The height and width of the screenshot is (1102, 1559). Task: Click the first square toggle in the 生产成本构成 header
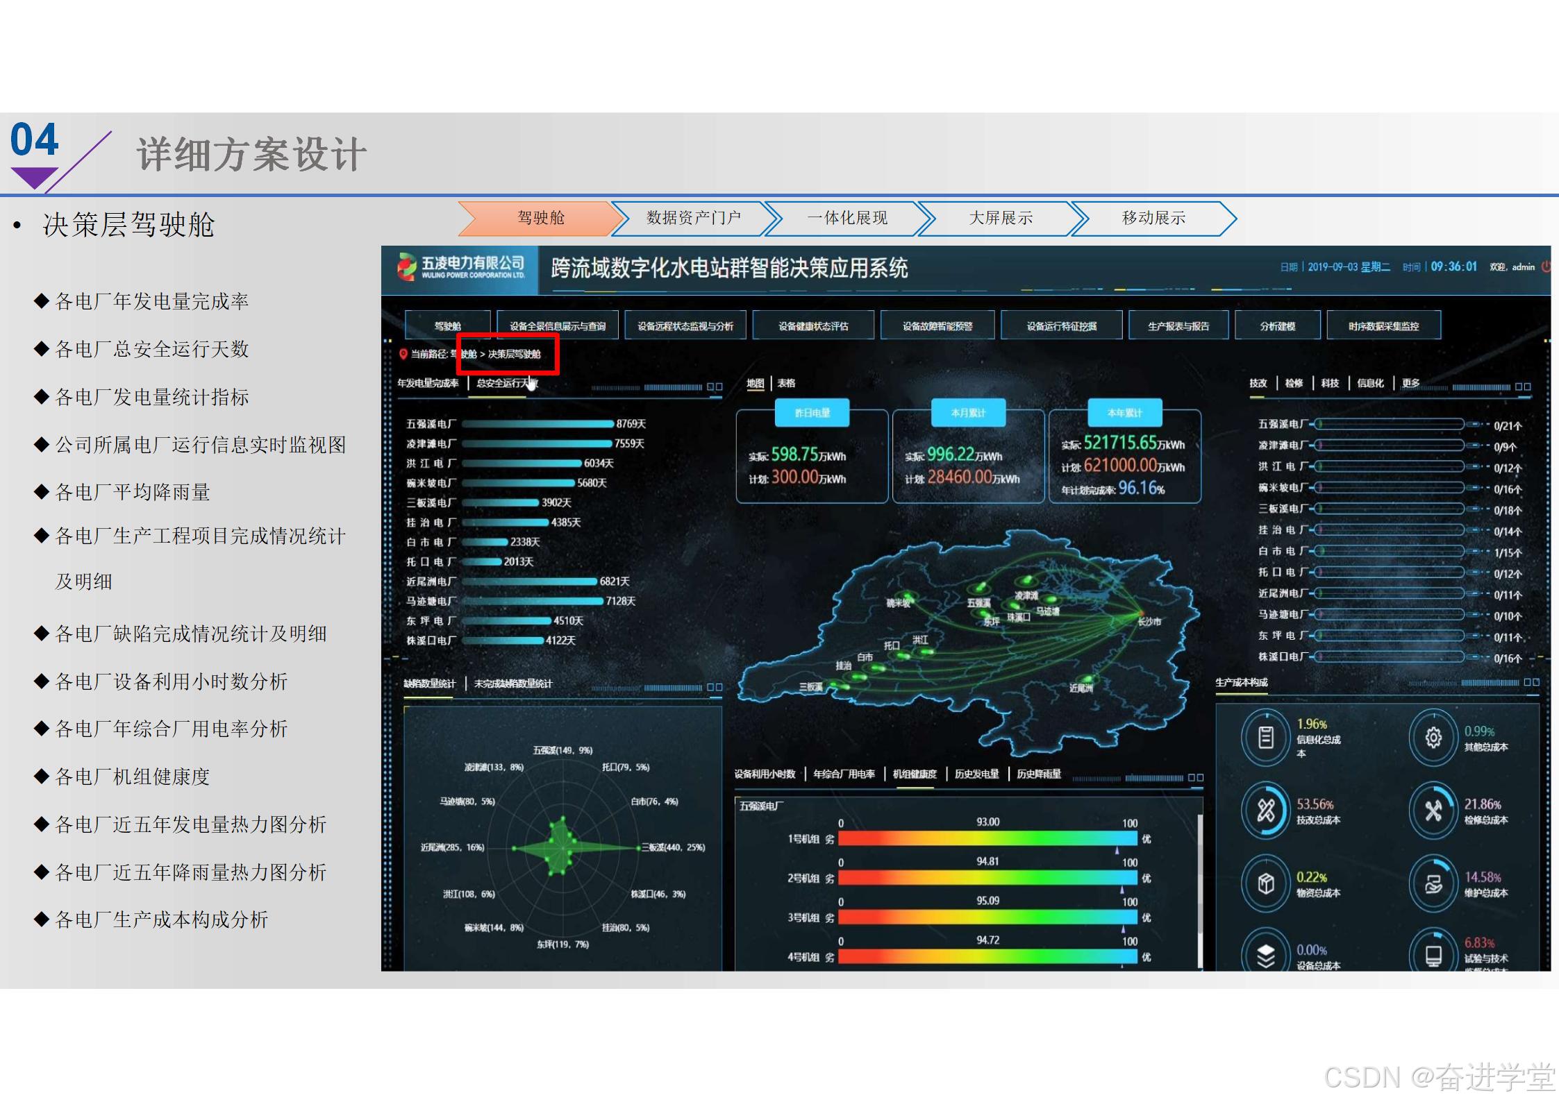pyautogui.click(x=1528, y=683)
